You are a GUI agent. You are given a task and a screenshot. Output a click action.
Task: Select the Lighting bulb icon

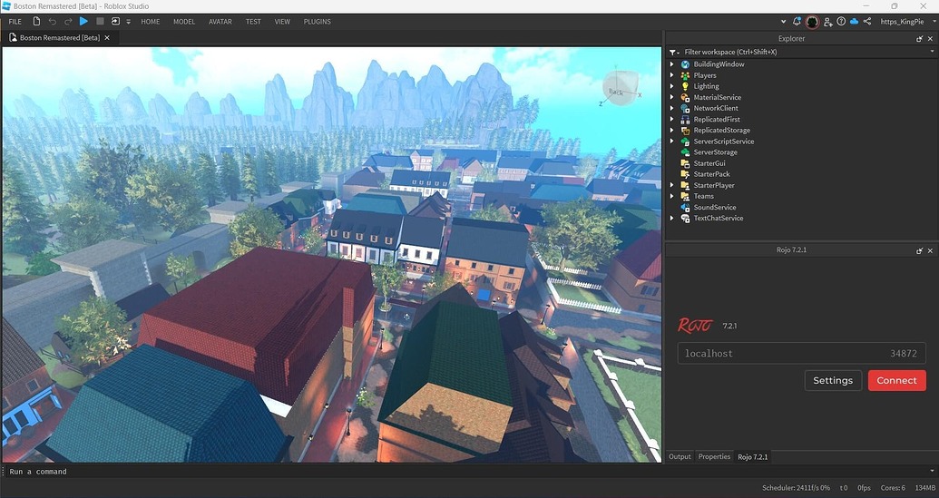[x=685, y=86]
